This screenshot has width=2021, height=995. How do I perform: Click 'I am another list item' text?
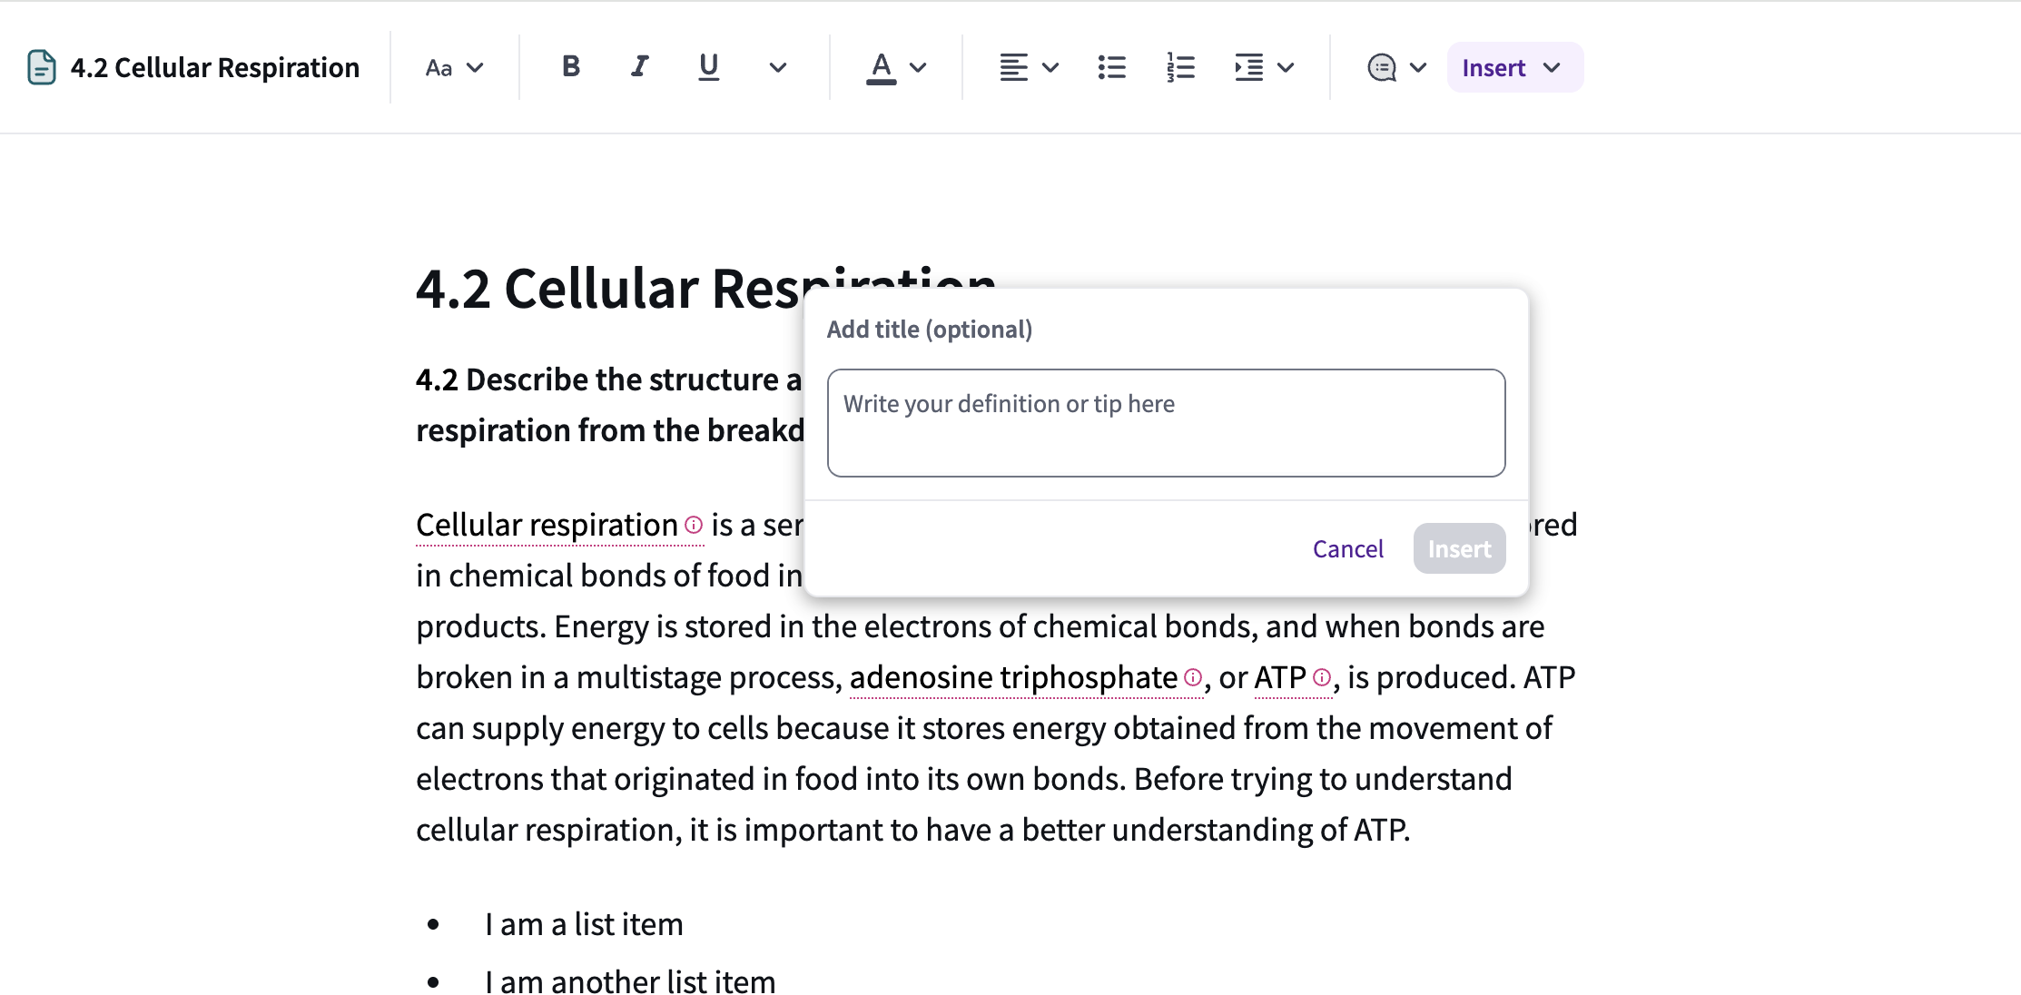click(630, 980)
